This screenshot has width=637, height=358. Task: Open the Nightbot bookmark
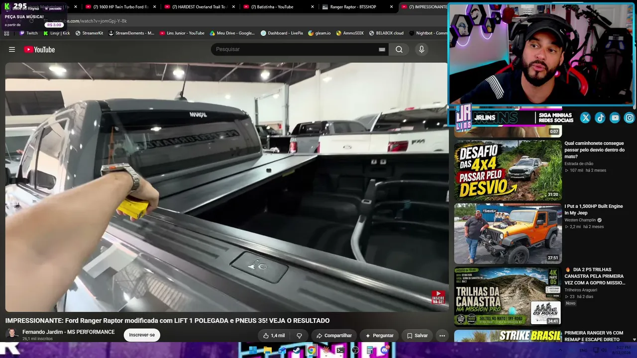coord(428,33)
